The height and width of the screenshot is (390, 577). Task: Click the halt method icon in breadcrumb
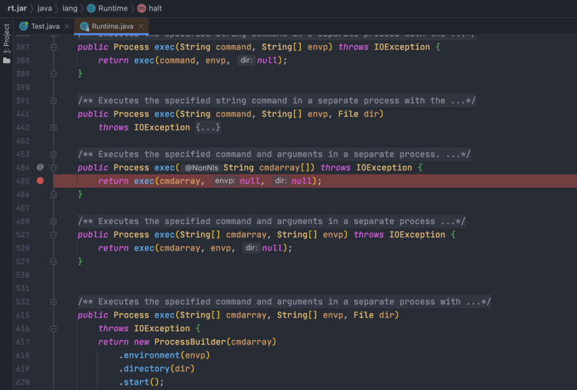142,8
